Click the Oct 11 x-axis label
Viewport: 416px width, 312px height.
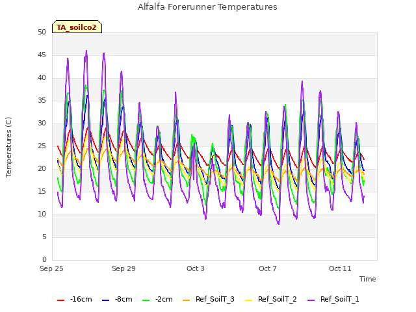340,268
